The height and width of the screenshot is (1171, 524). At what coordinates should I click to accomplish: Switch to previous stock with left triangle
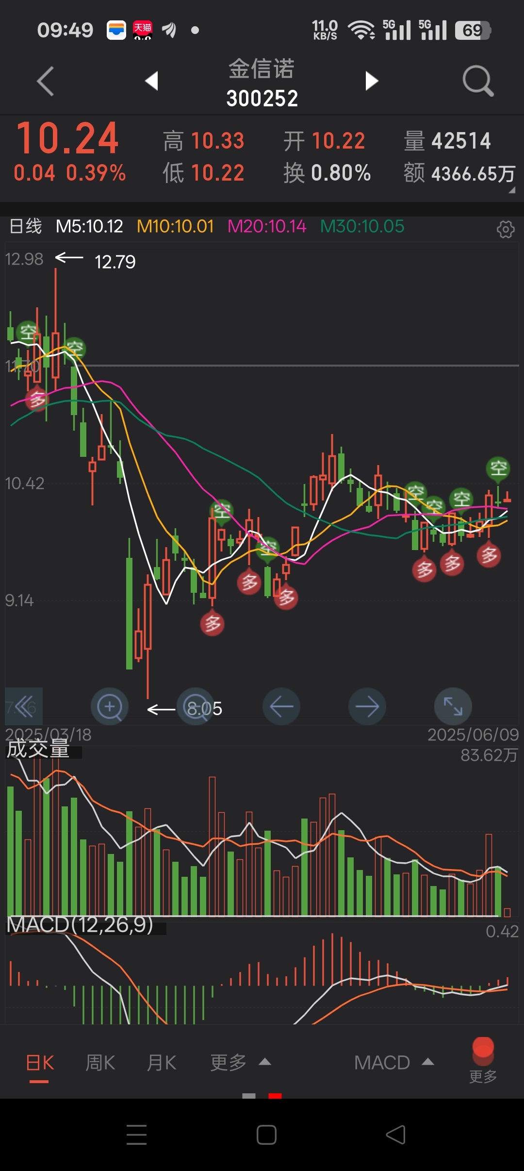[x=152, y=81]
